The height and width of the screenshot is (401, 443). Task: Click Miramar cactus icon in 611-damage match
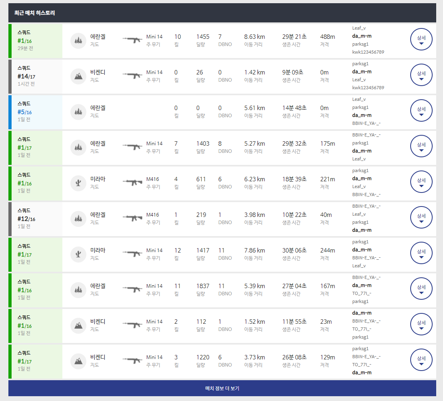tap(78, 183)
